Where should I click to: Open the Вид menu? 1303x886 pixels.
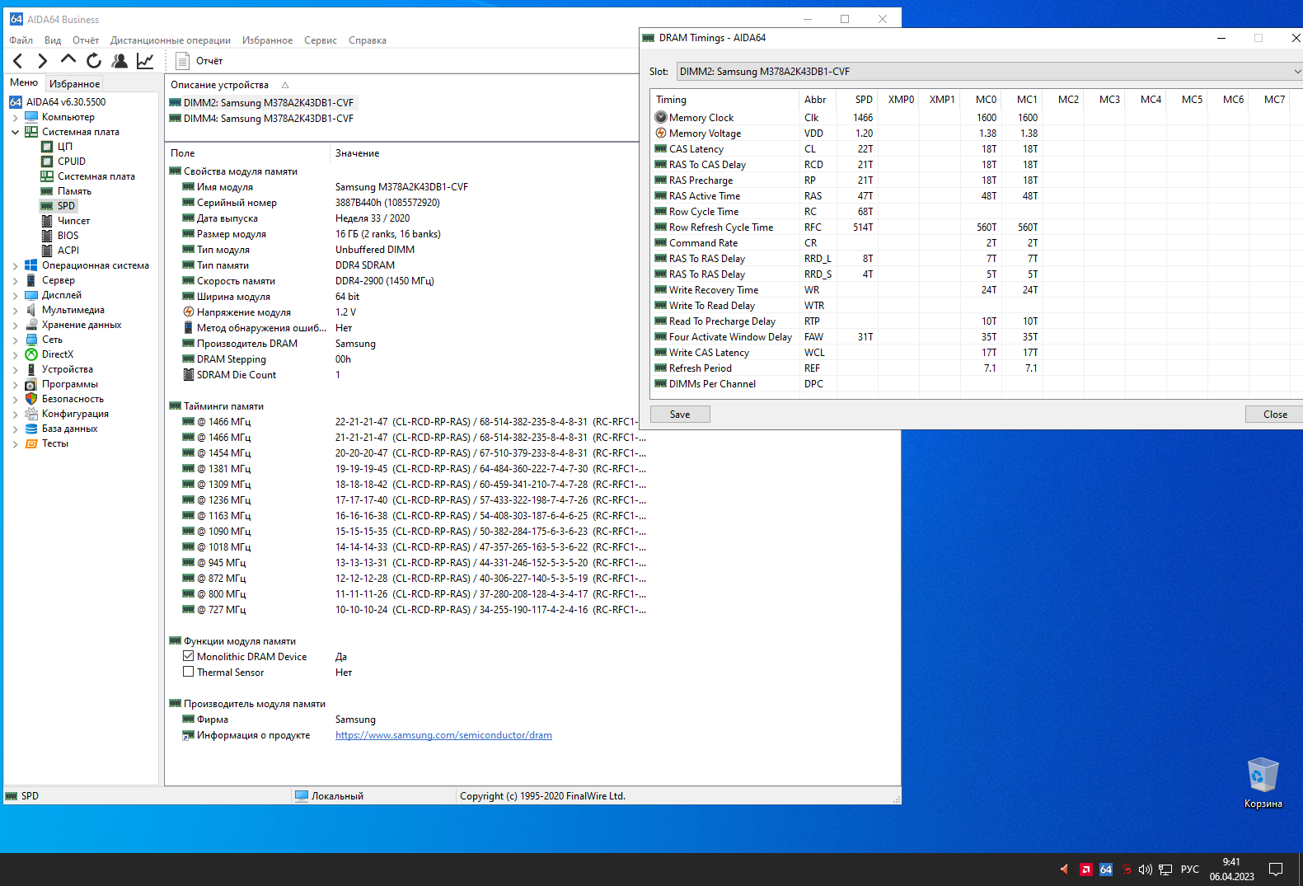[53, 40]
